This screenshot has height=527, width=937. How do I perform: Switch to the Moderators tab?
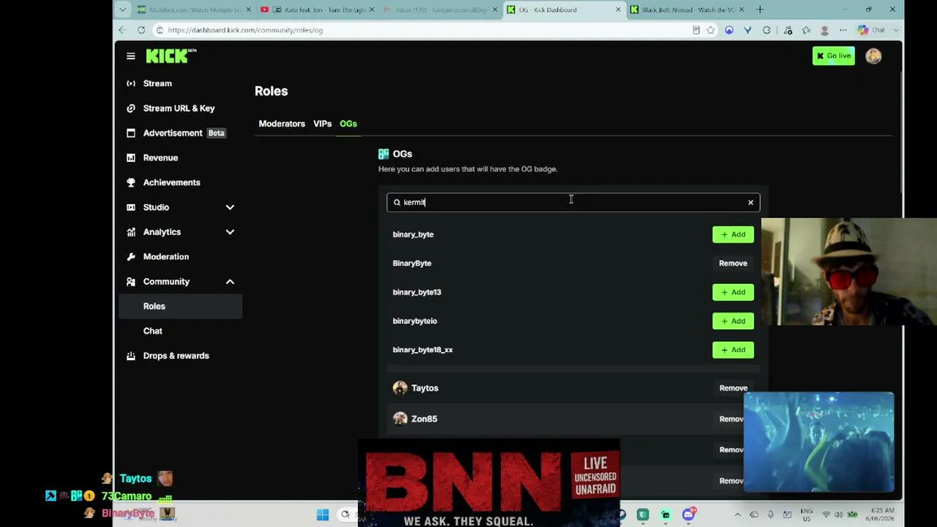click(x=282, y=124)
